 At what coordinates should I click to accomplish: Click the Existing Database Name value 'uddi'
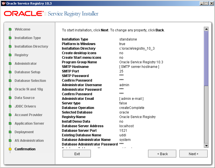[x=123, y=135]
